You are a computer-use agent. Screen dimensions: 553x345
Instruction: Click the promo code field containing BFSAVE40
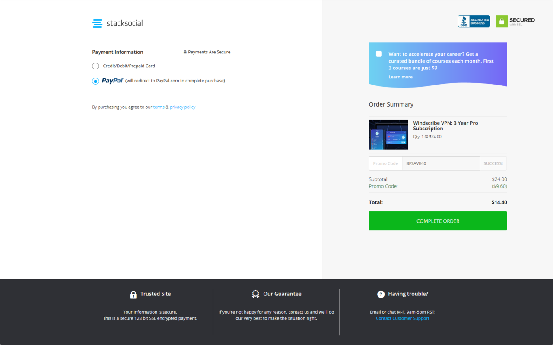441,163
